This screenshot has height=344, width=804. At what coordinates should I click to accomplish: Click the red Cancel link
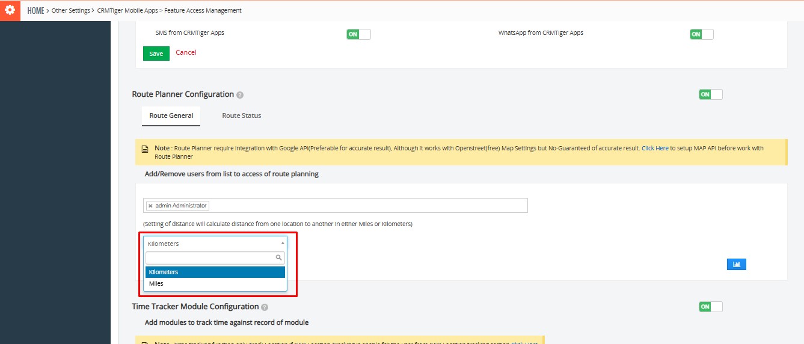[x=186, y=52]
